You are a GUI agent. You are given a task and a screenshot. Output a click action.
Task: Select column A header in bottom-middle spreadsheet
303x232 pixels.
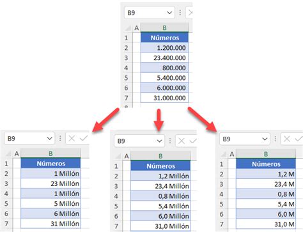pos(127,156)
